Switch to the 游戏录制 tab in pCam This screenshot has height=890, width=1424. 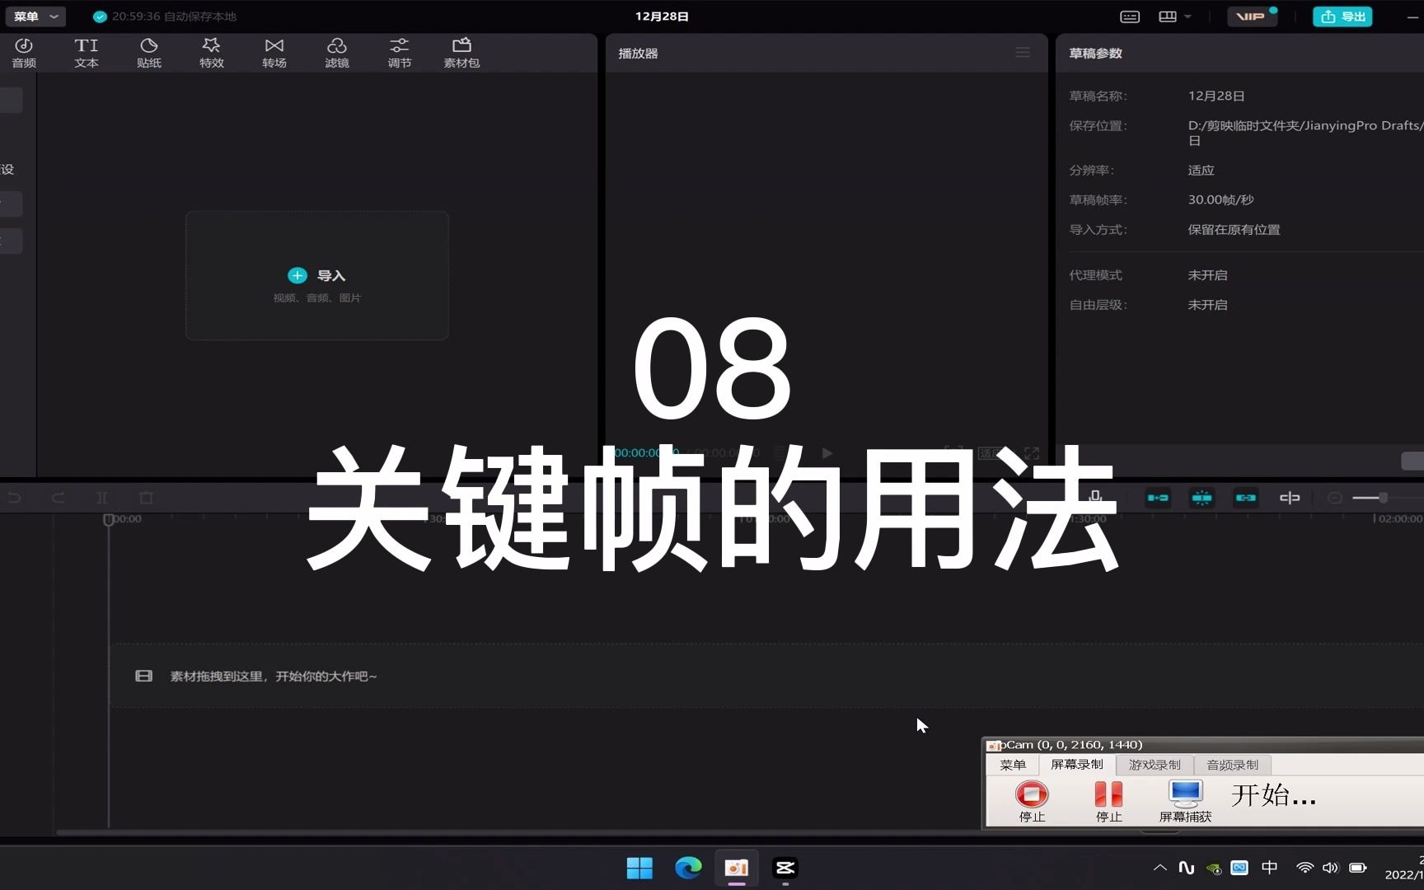pos(1154,764)
